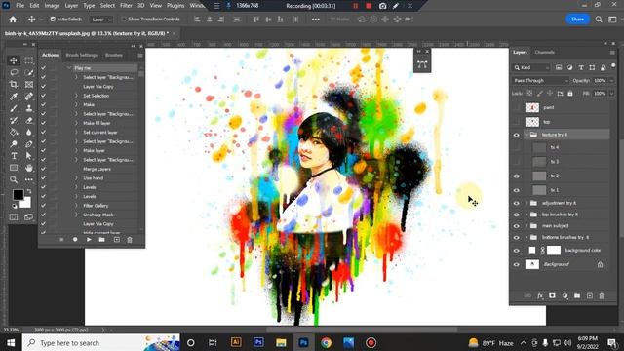Select the Zoom tool in the toolbox
624x351 pixels.
(x=14, y=179)
